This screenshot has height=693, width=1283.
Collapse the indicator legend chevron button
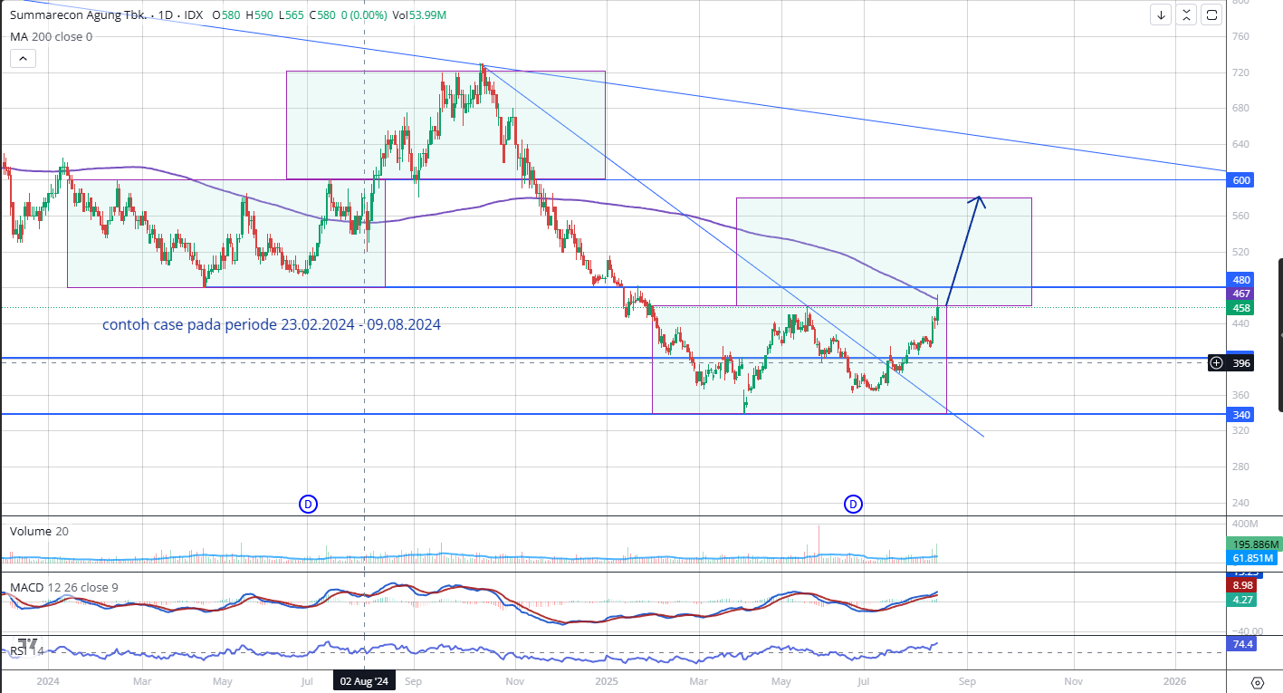[23, 59]
